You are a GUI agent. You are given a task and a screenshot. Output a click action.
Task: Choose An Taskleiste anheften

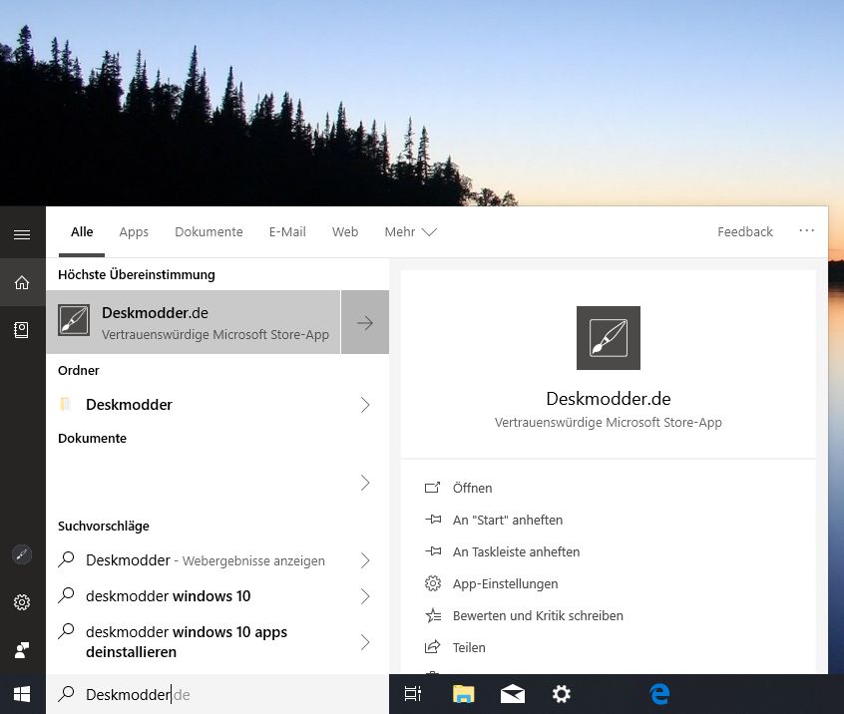point(516,551)
